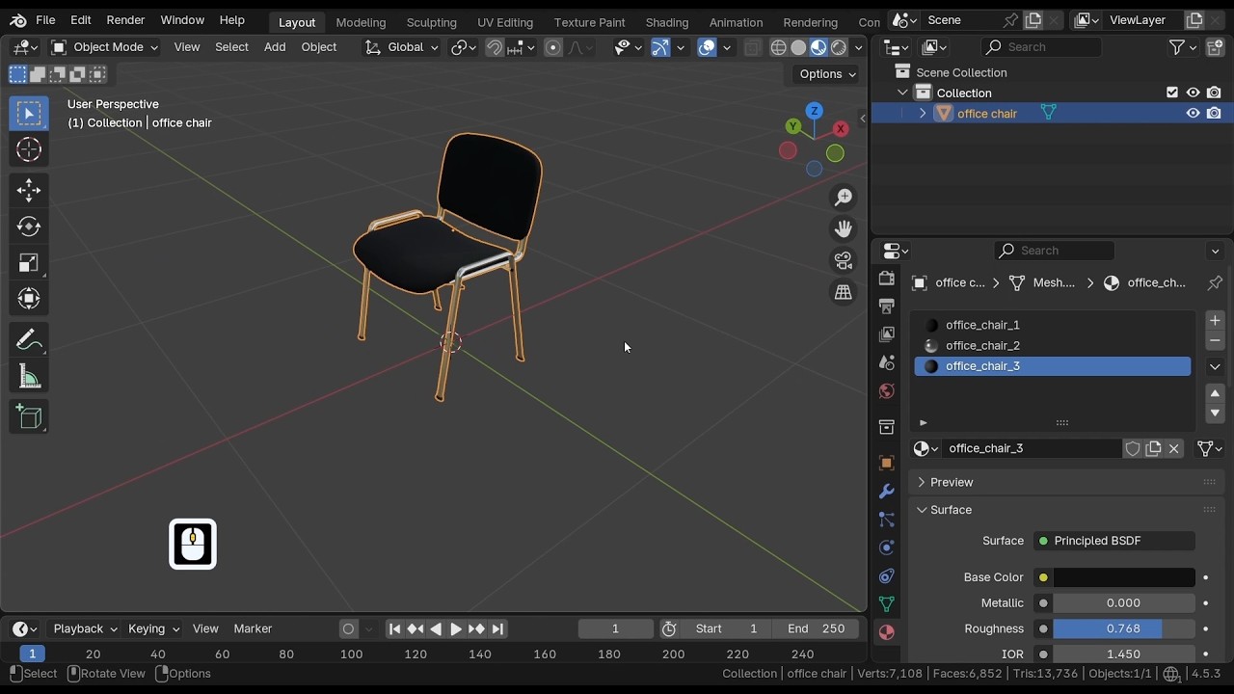Viewport: 1234px width, 694px height.
Task: Select the Select Box tool
Action: click(29, 114)
